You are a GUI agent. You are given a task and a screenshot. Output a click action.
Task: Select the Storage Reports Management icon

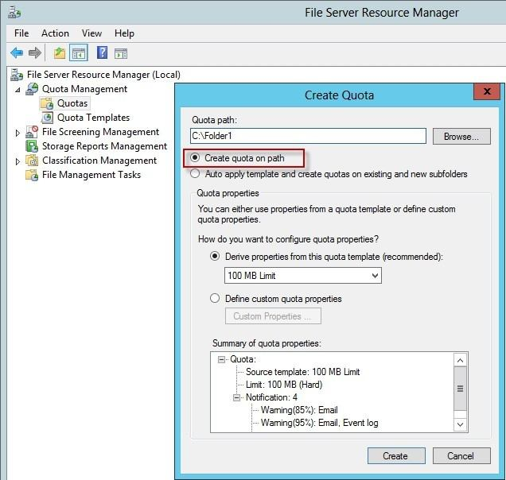[x=32, y=146]
